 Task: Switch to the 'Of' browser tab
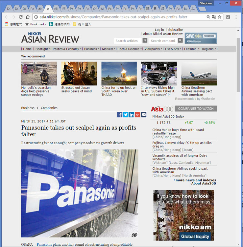[x=95, y=9]
